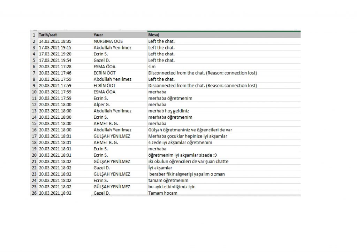Image resolution: width=357 pixels, height=252 pixels.
Task: Click the 'Alper G.' author cell
Action: (101, 104)
